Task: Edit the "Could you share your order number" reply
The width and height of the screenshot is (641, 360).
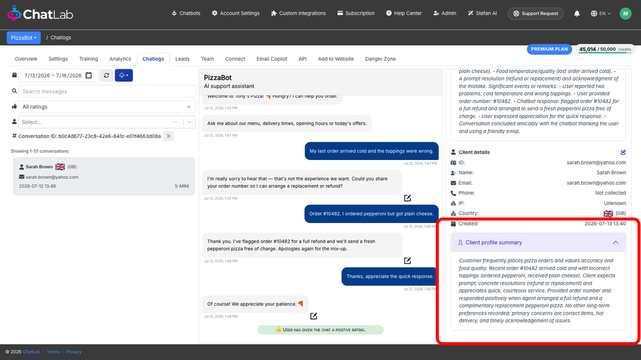Action: (408, 198)
